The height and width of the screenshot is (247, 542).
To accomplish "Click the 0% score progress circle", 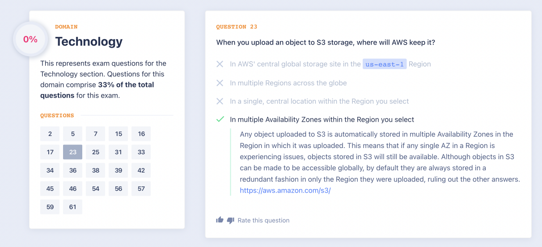I will [x=30, y=39].
